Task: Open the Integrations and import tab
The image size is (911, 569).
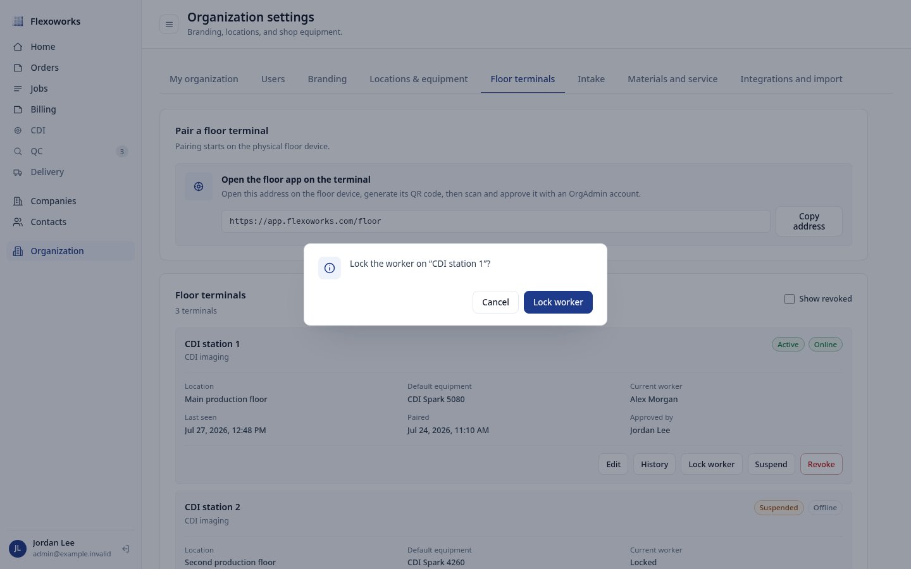Action: coord(791,79)
